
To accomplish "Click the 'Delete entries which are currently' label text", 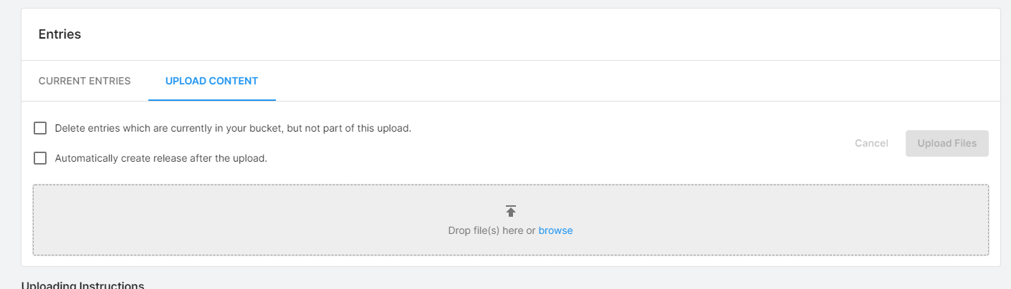I will point(233,128).
